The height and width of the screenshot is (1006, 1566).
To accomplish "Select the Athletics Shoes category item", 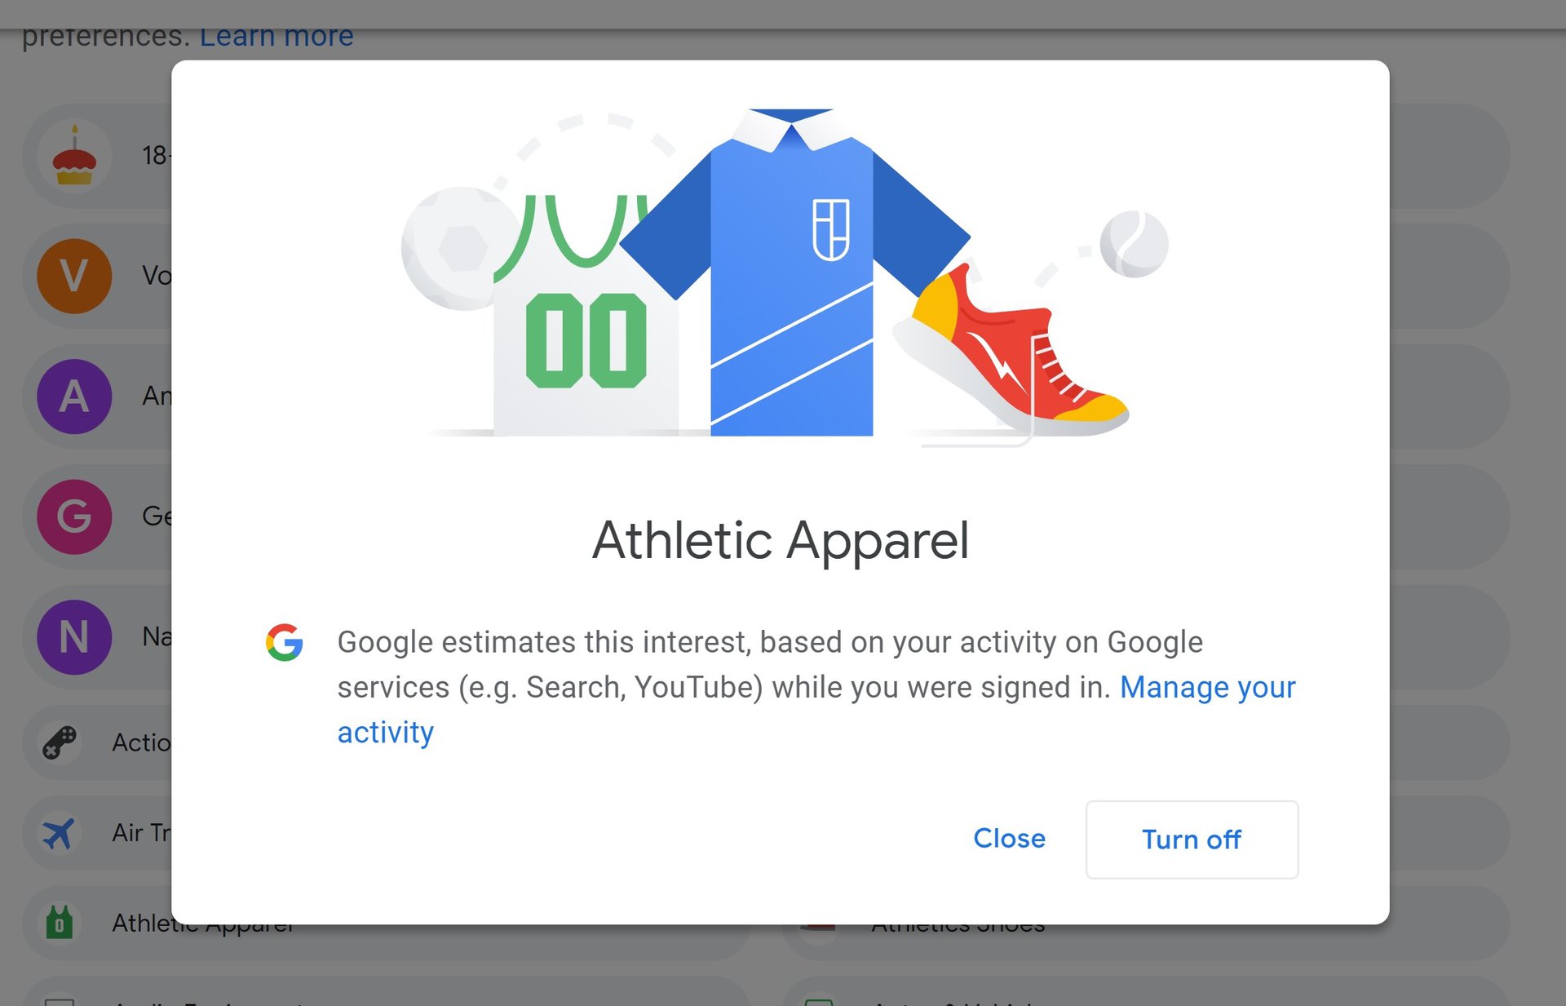I will [x=957, y=923].
